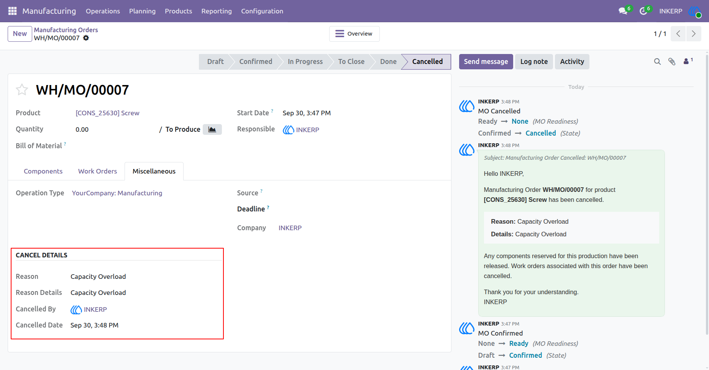Viewport: 709px width, 370px height.
Task: Open the Reporting menu
Action: [x=217, y=11]
